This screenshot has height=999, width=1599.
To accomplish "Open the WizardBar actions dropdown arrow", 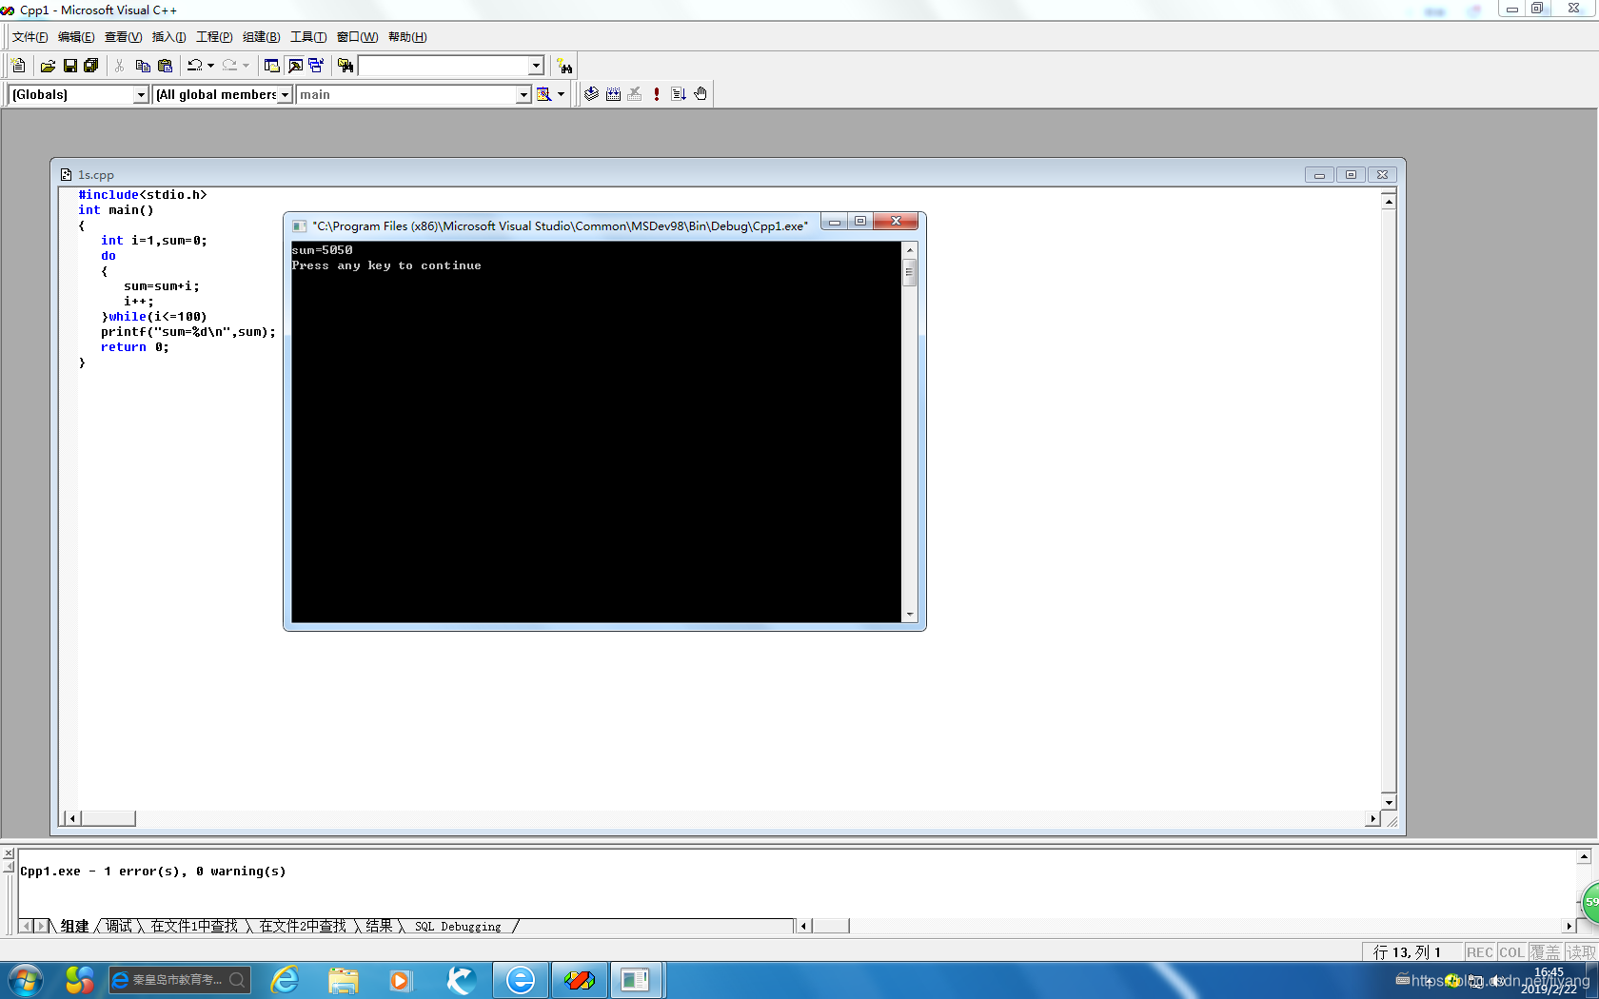I will [561, 94].
